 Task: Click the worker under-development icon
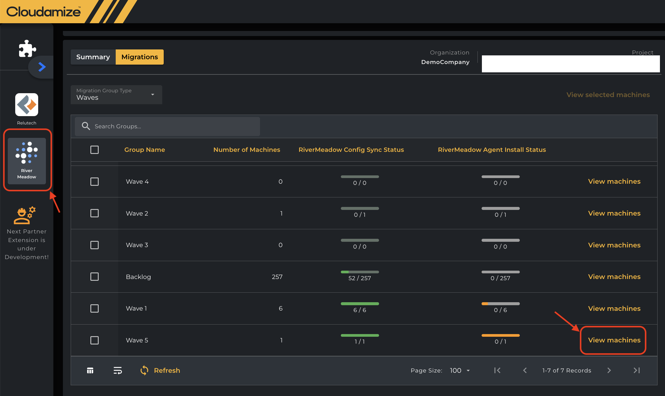click(25, 215)
